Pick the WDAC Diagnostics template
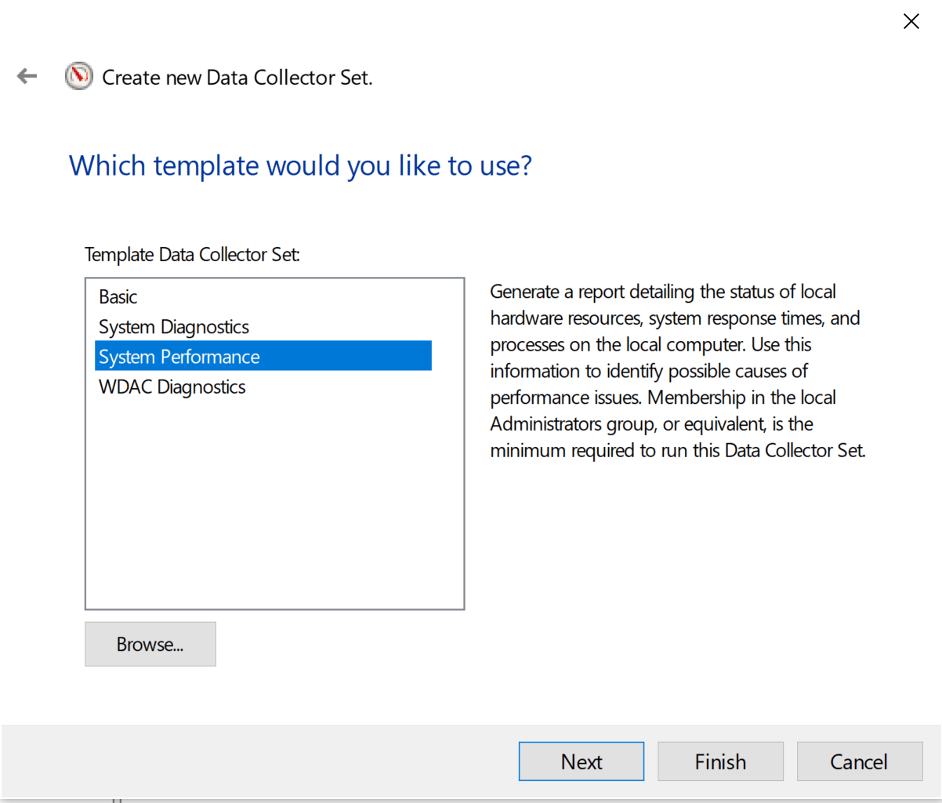The height and width of the screenshot is (803, 942). click(x=172, y=387)
